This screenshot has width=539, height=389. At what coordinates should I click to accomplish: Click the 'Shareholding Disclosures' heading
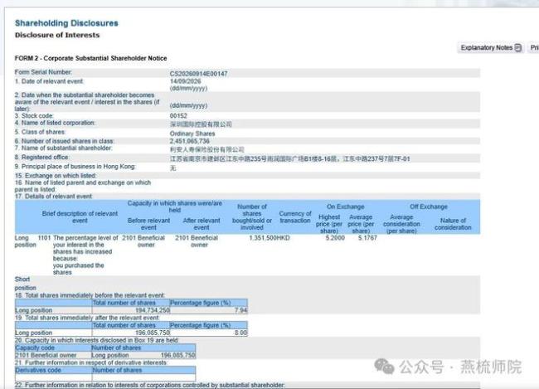pyautogui.click(x=66, y=23)
